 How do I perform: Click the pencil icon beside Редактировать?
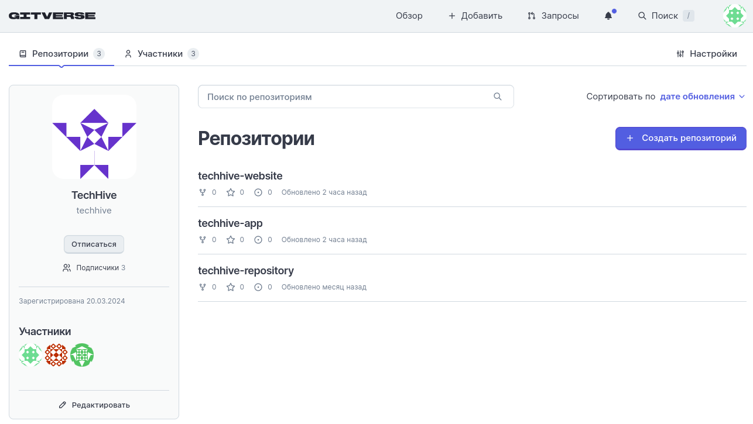pos(63,405)
